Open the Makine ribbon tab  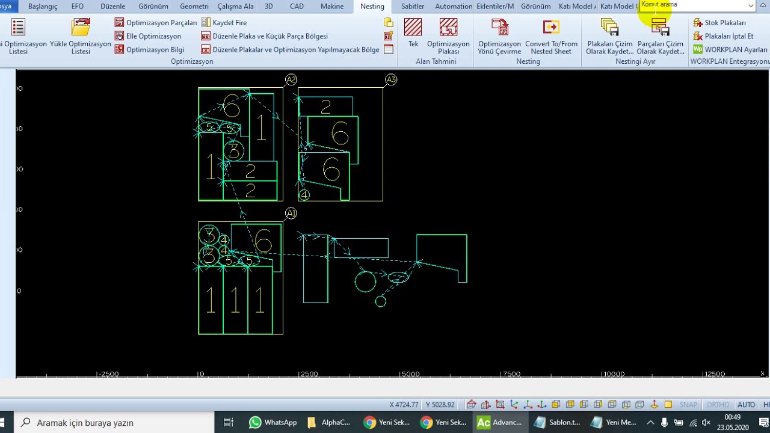(332, 7)
